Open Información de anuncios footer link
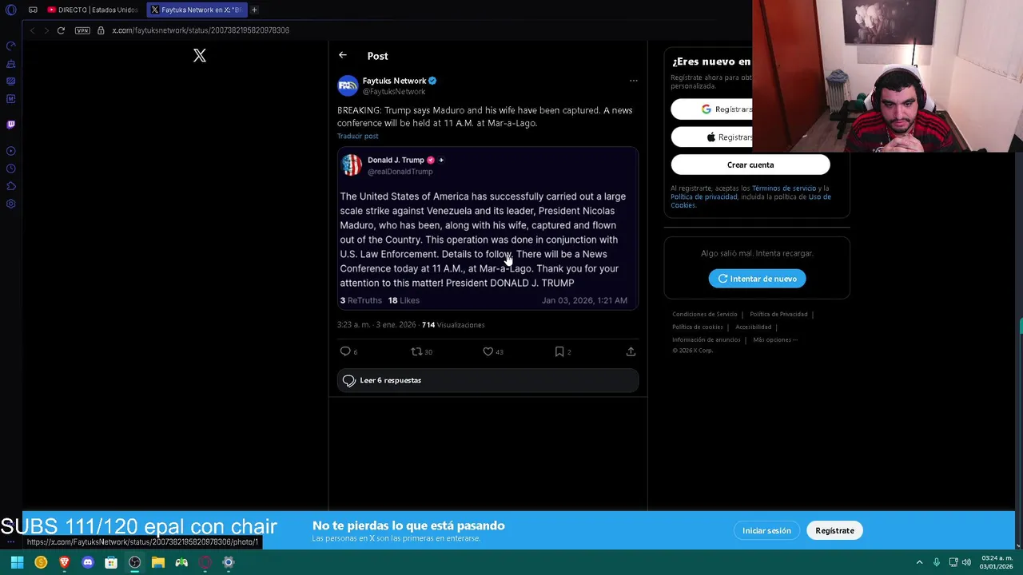The image size is (1023, 575). (x=706, y=339)
